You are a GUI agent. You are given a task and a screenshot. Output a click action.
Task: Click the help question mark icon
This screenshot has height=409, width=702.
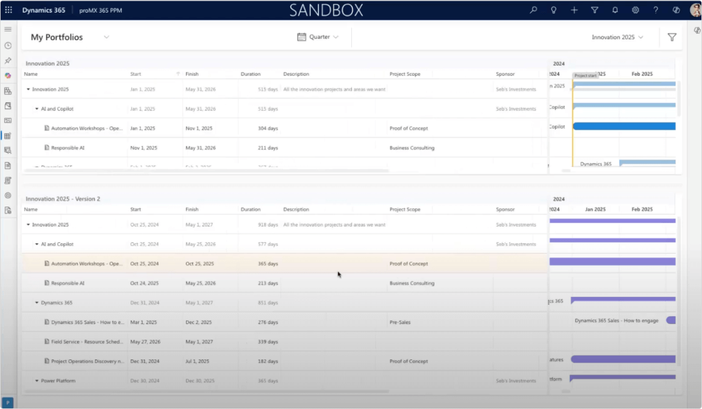tap(656, 10)
